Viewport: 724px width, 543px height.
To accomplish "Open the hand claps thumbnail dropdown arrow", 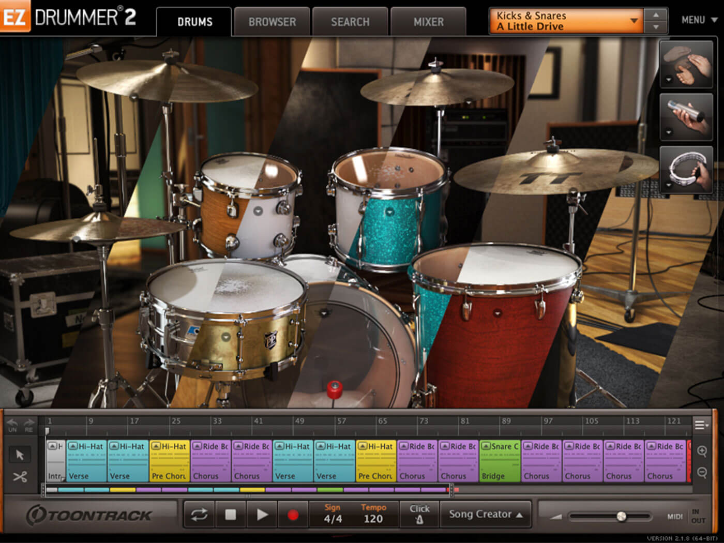I will click(x=668, y=80).
